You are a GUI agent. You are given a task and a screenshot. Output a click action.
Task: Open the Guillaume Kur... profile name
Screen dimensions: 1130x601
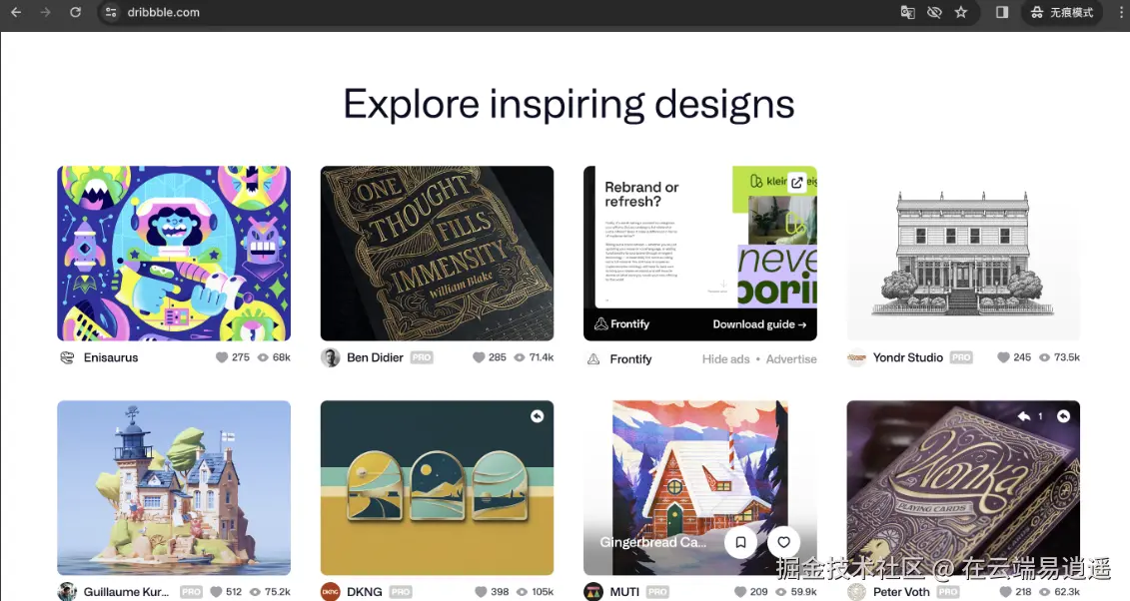(126, 592)
